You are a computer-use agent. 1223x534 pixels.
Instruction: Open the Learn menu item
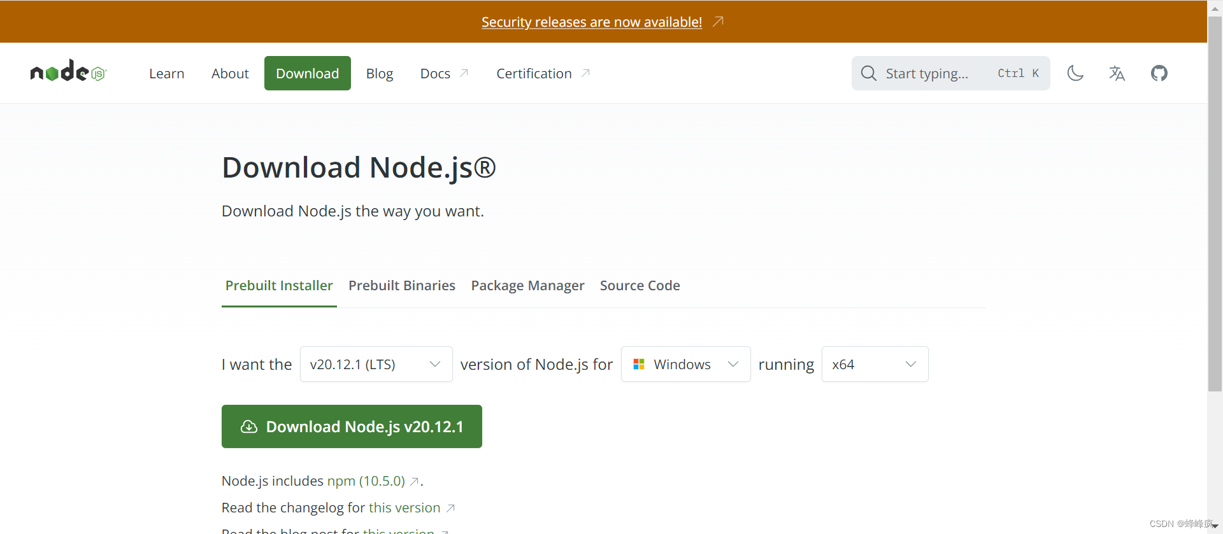pyautogui.click(x=166, y=73)
